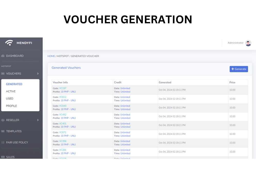Click the Templates sidebar icon

pos(3,131)
